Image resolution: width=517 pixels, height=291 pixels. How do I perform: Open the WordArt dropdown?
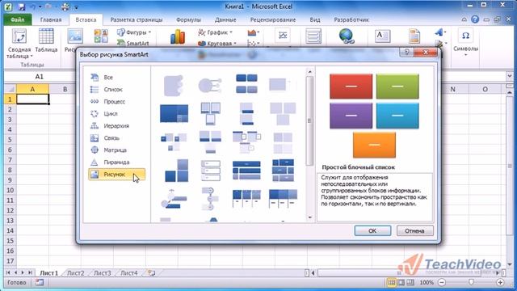tap(439, 32)
